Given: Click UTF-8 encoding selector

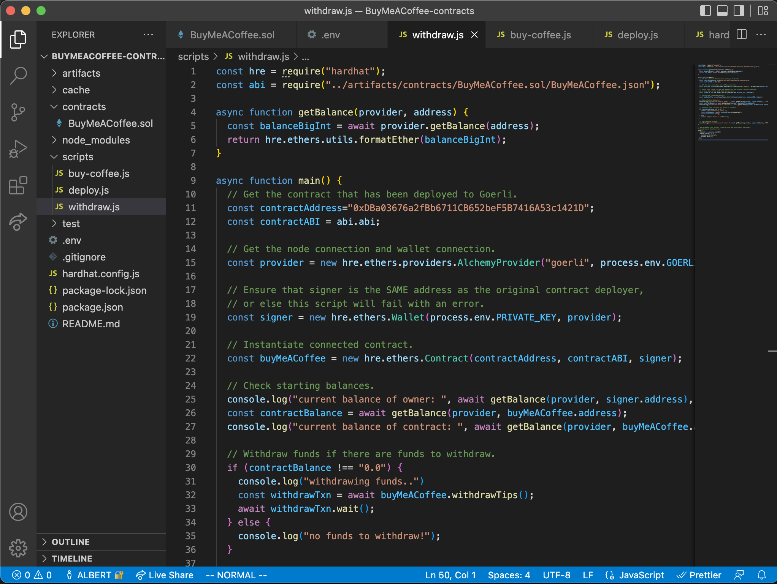Looking at the screenshot, I should 557,575.
